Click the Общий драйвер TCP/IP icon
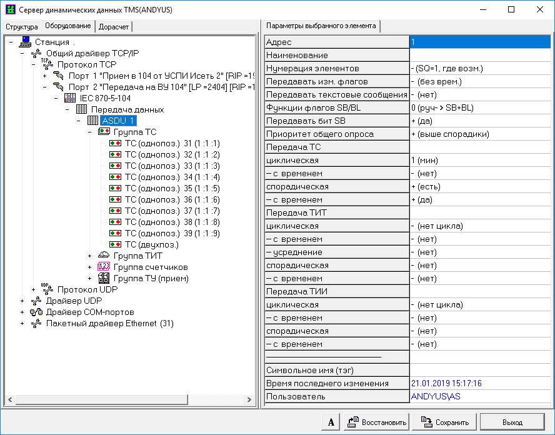Screen dimensions: 555x435 point(36,53)
